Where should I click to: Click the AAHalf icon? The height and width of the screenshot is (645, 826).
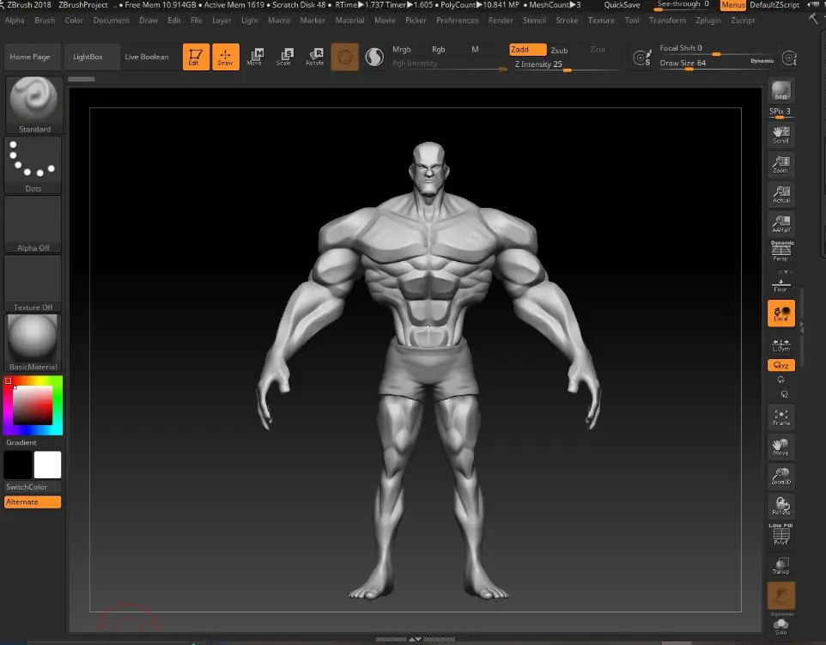(781, 224)
